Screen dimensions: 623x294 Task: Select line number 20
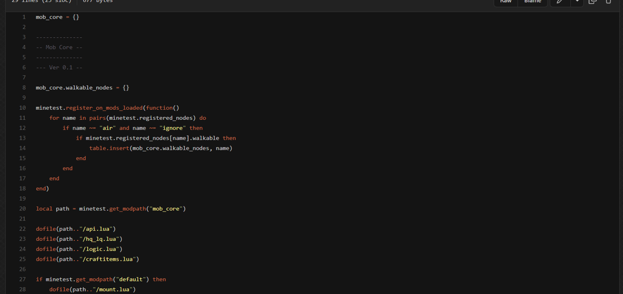tap(22, 209)
